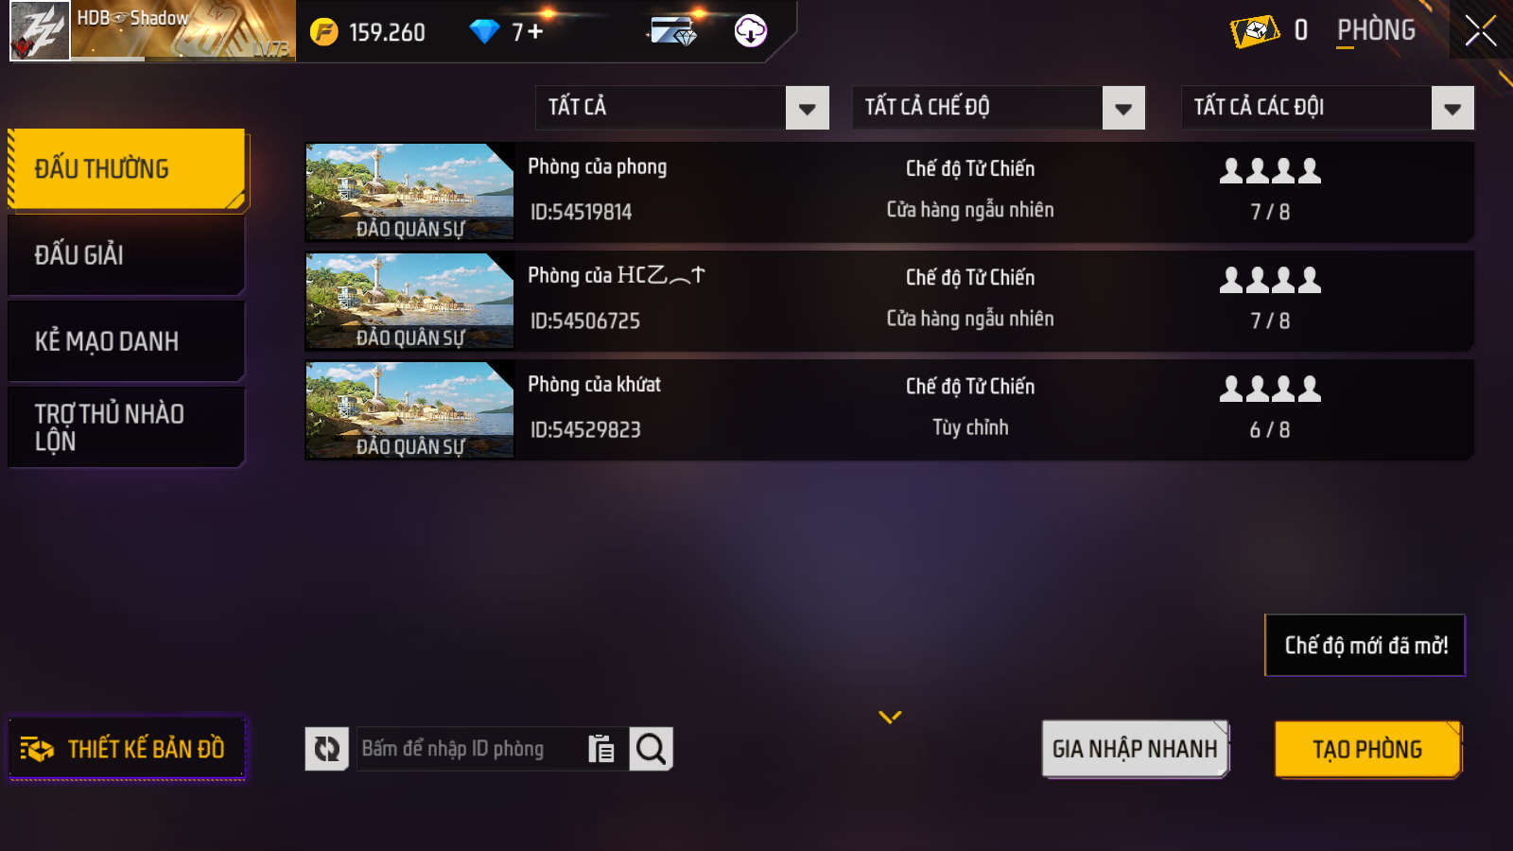Click the GIA NHẬP NHANH button

point(1135,749)
